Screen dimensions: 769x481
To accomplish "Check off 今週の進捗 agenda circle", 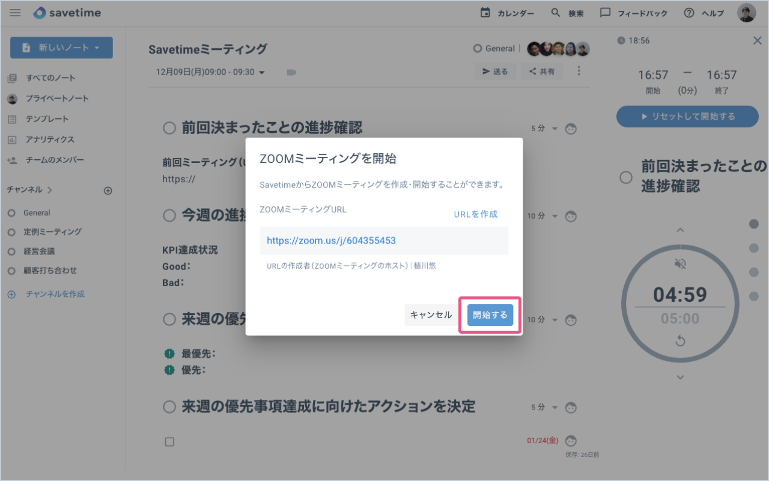I will point(169,215).
